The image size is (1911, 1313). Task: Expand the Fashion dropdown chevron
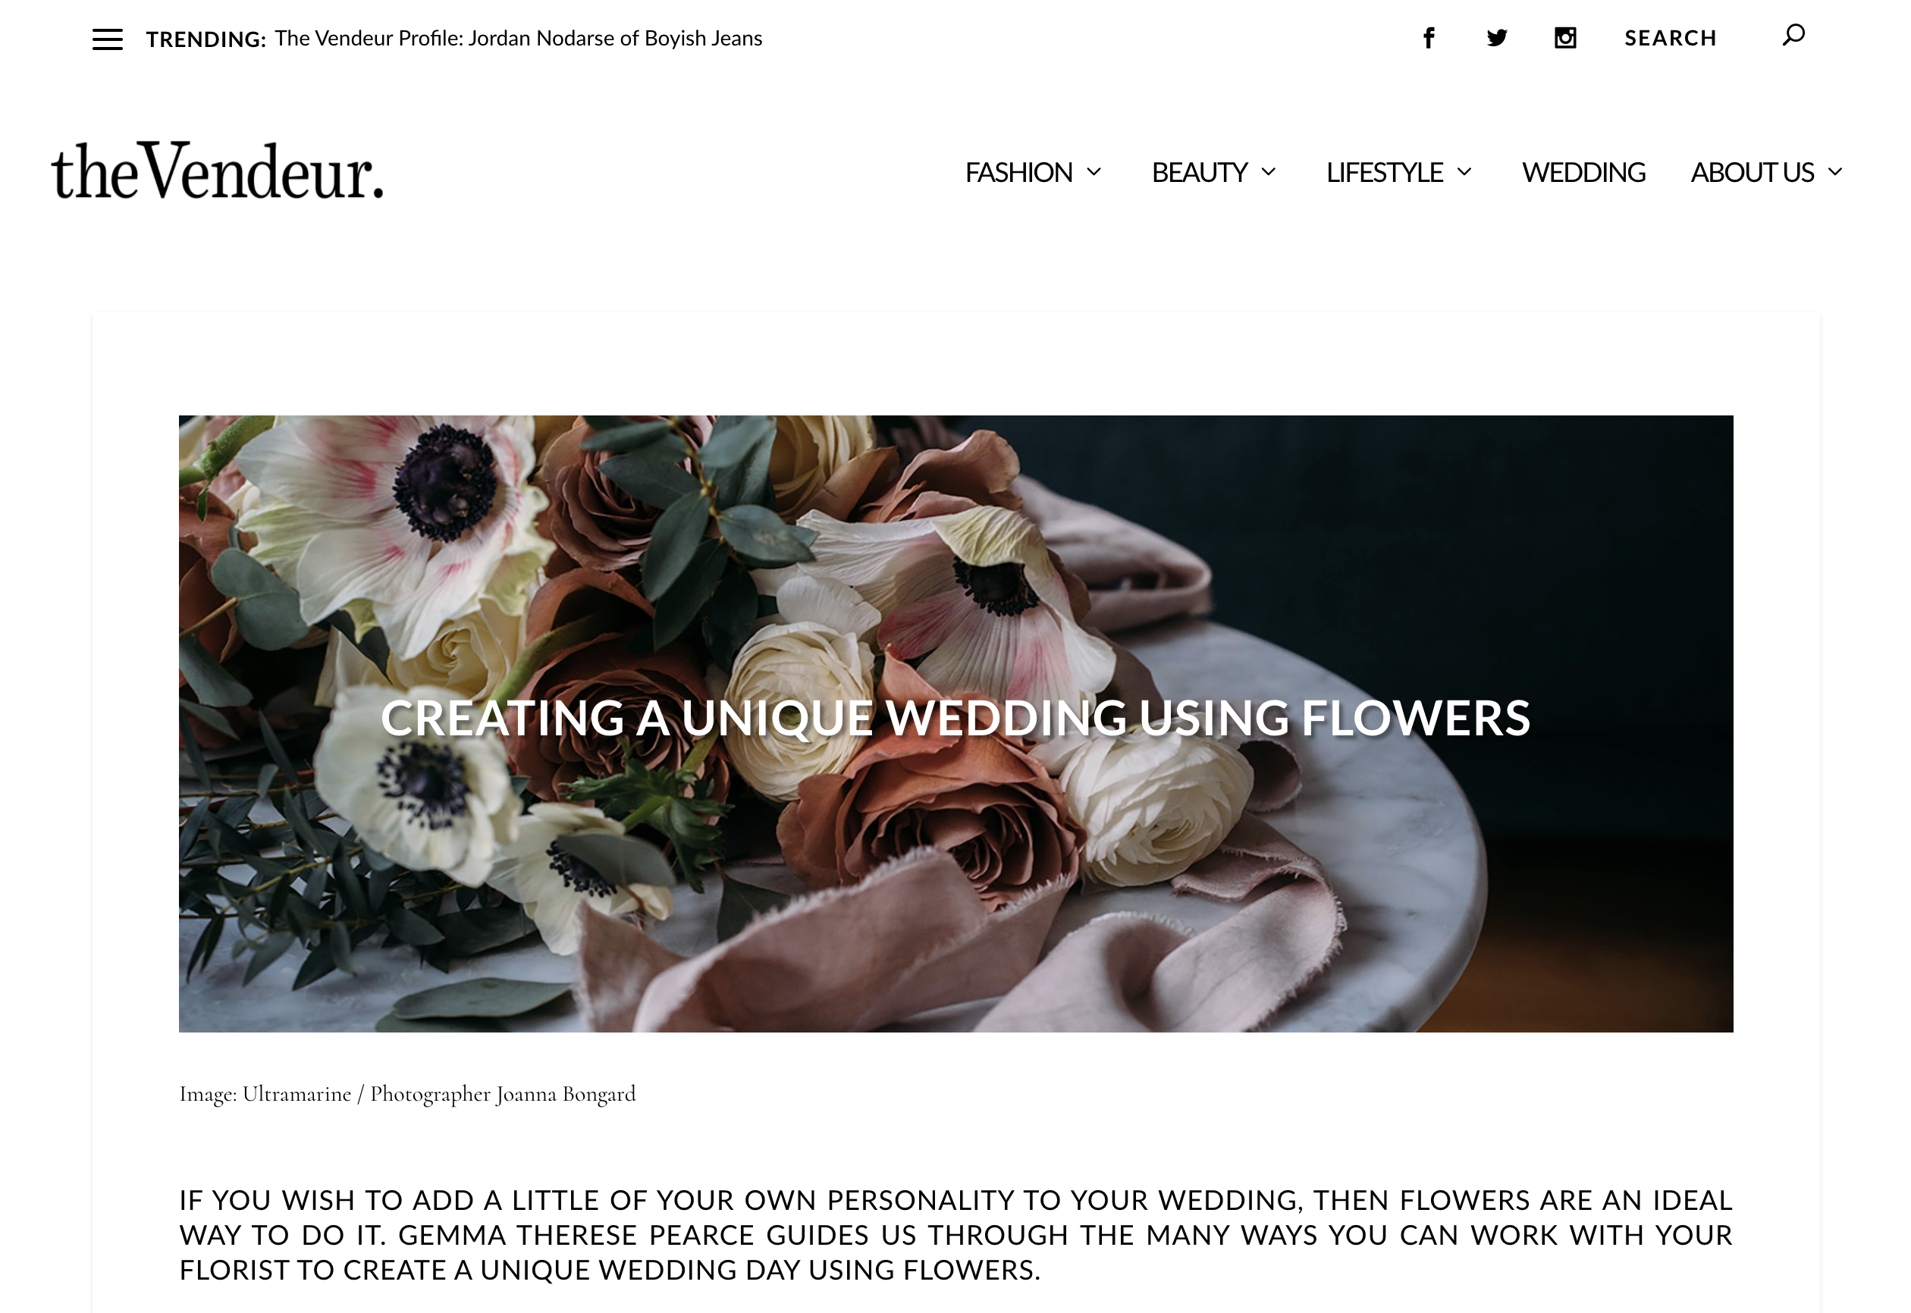click(1093, 172)
